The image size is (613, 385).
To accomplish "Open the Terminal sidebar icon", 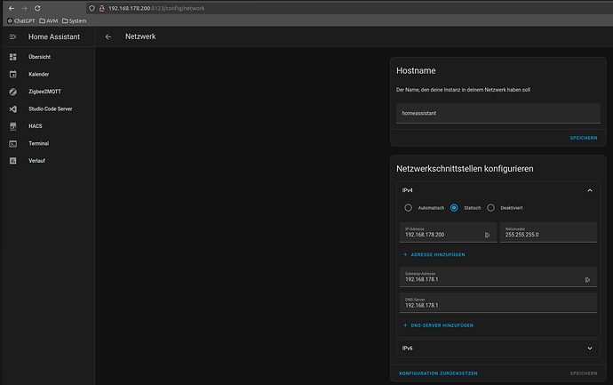I will 13,143.
